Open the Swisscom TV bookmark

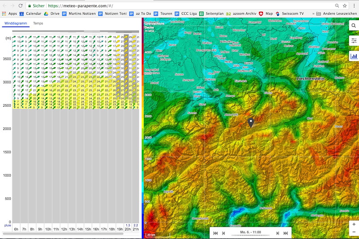tap(290, 14)
